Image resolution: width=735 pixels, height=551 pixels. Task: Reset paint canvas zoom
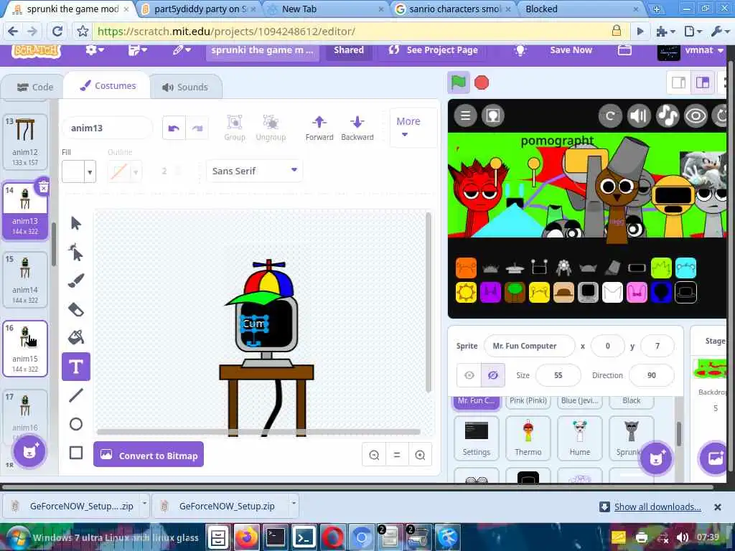click(x=396, y=455)
